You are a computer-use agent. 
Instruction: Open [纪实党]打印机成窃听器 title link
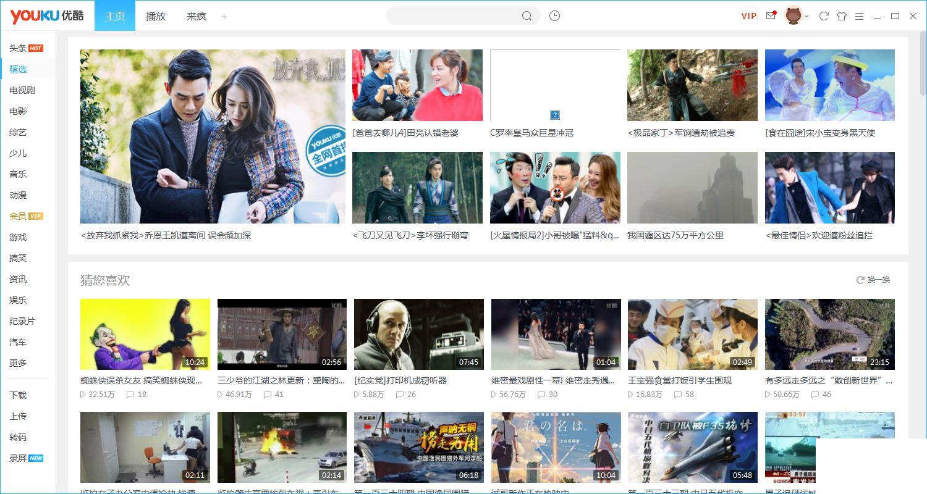click(x=400, y=380)
